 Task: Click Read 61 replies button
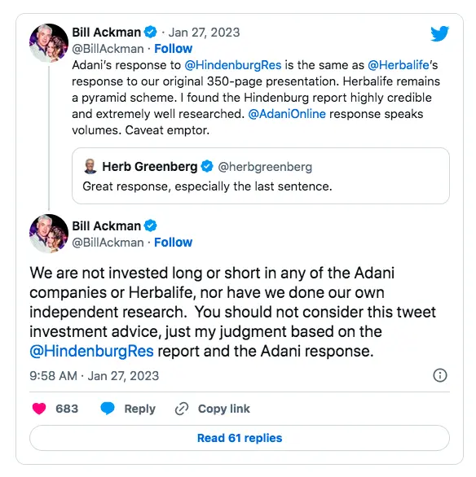click(x=240, y=438)
